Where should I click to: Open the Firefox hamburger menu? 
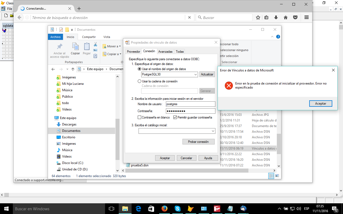[307, 18]
